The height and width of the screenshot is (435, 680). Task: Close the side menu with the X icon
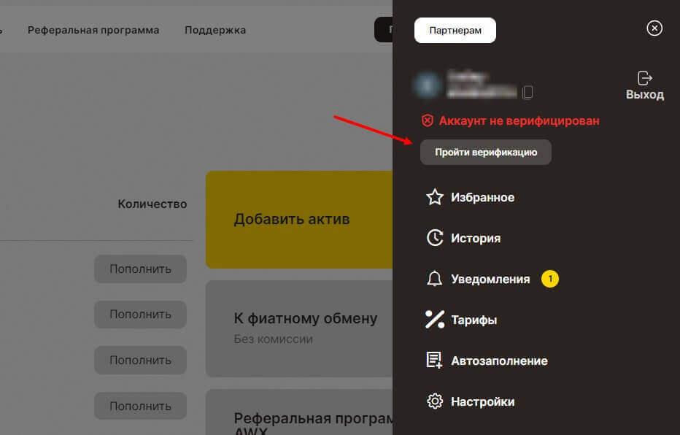click(654, 28)
